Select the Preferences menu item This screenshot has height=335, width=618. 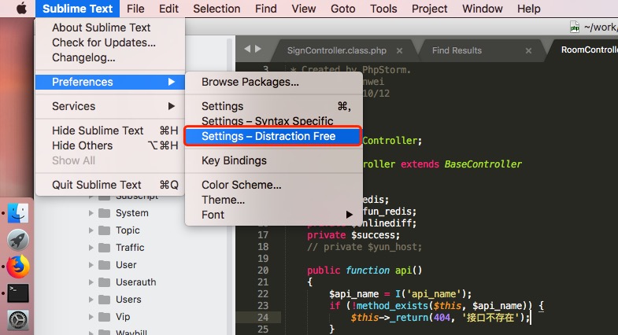(110, 82)
